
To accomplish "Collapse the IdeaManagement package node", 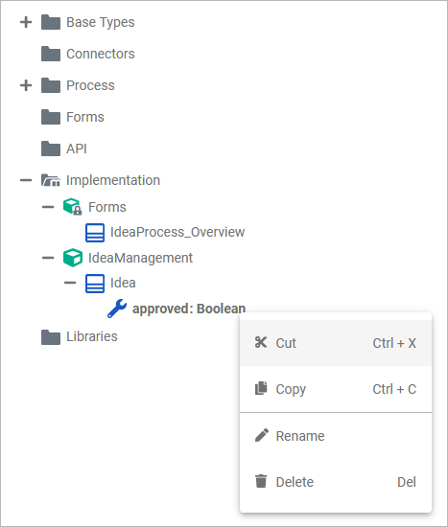I will pos(48,258).
